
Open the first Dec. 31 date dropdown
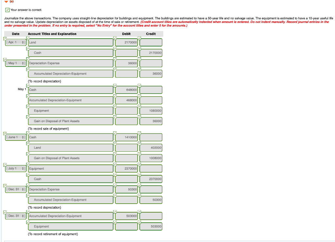tap(15, 189)
